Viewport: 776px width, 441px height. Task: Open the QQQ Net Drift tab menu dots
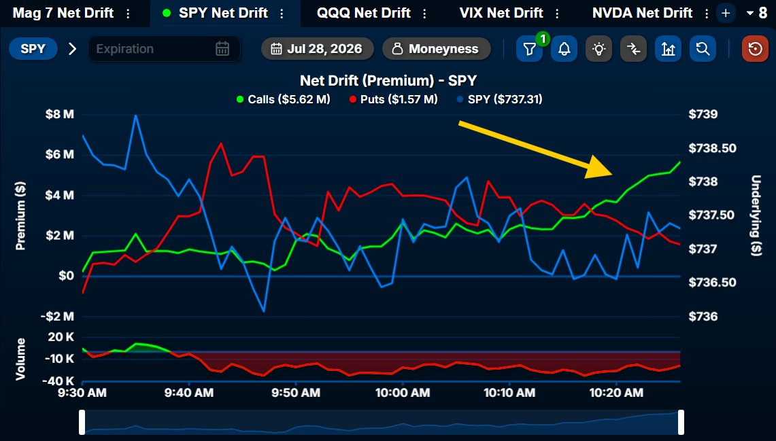click(x=424, y=14)
